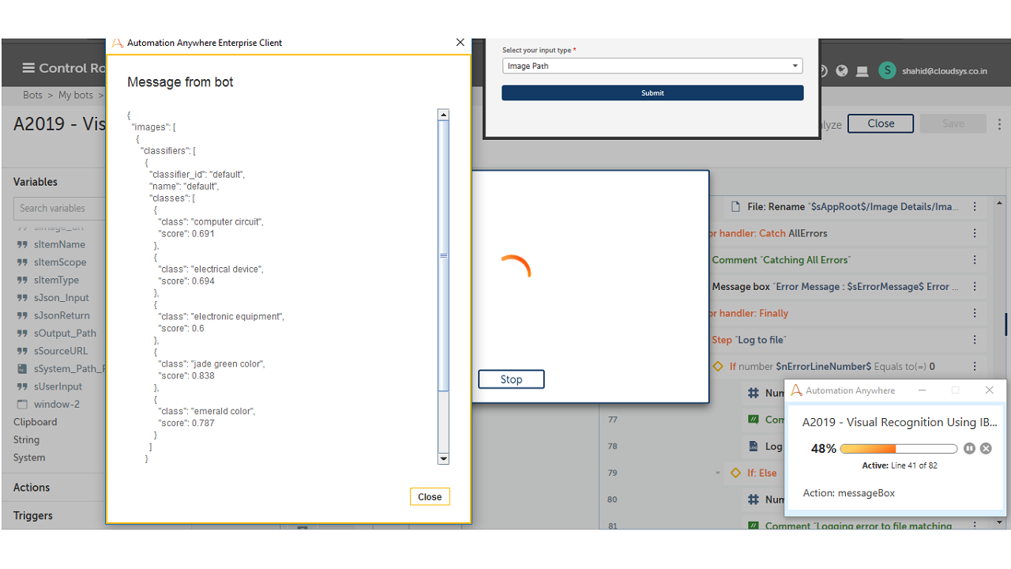Click the shahid@cloudsys.co.in account name
1011x569 pixels.
click(946, 71)
